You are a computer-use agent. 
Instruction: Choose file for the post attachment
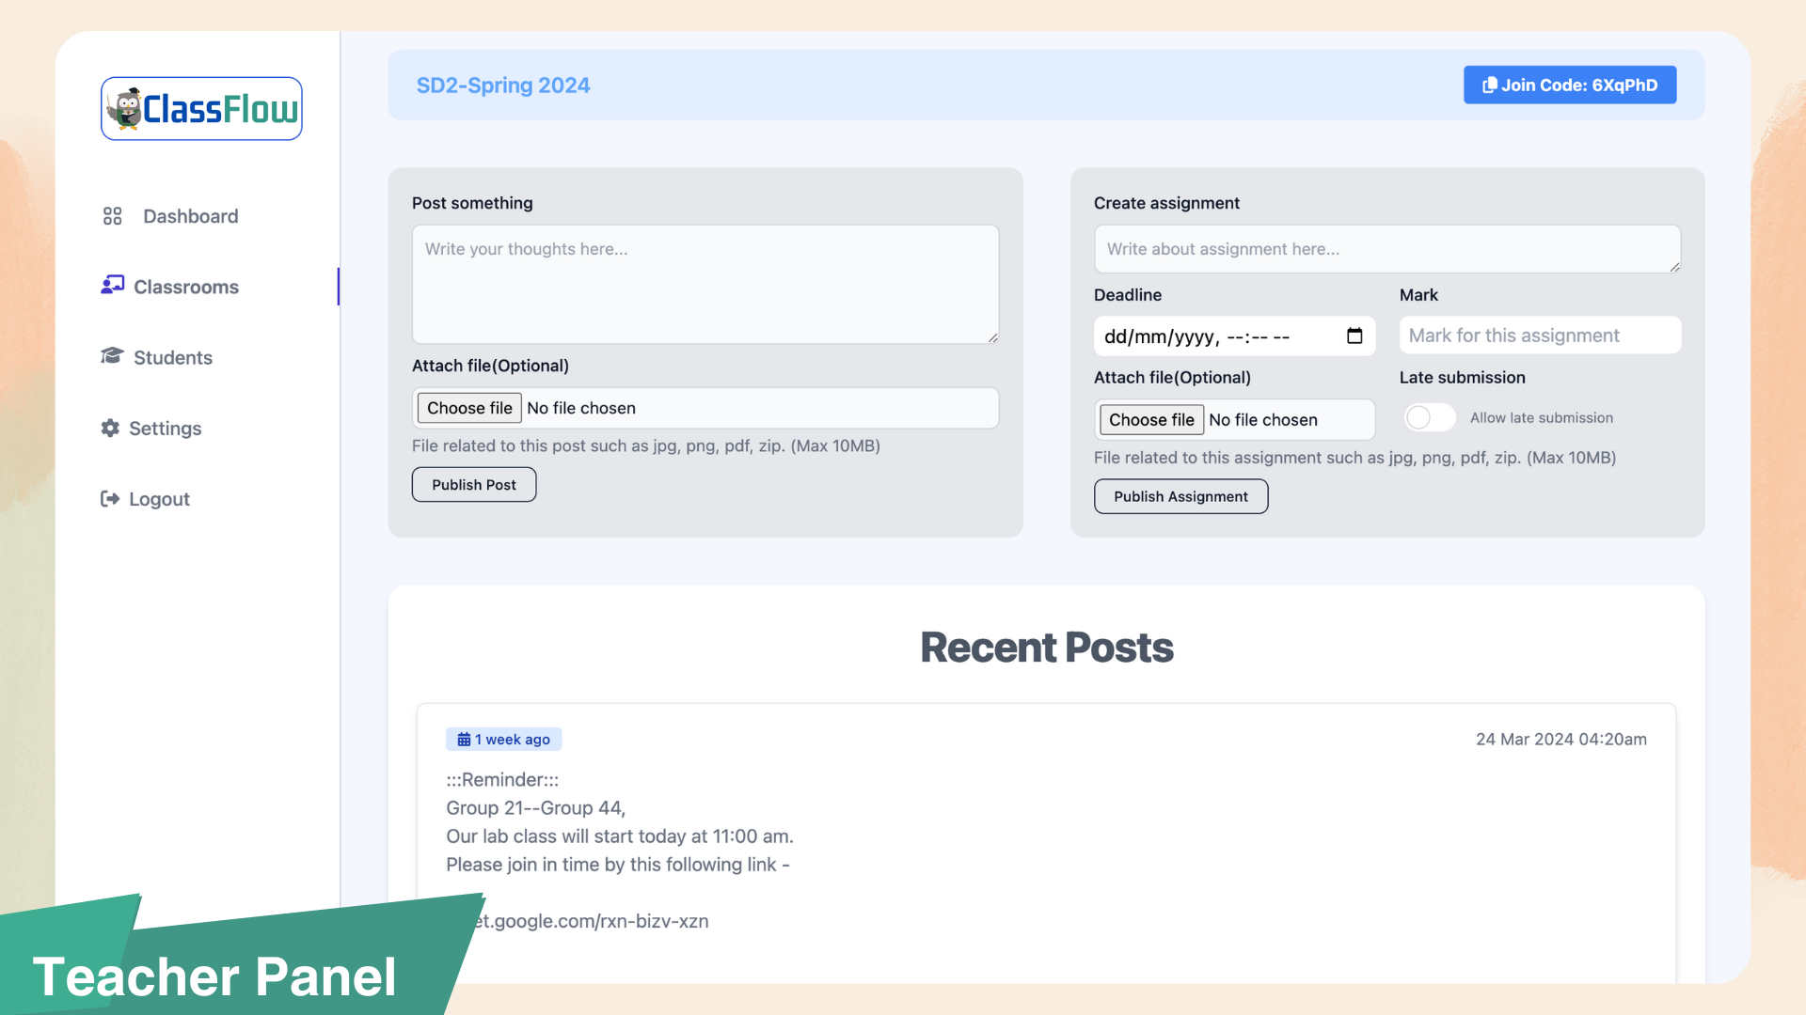pyautogui.click(x=469, y=408)
